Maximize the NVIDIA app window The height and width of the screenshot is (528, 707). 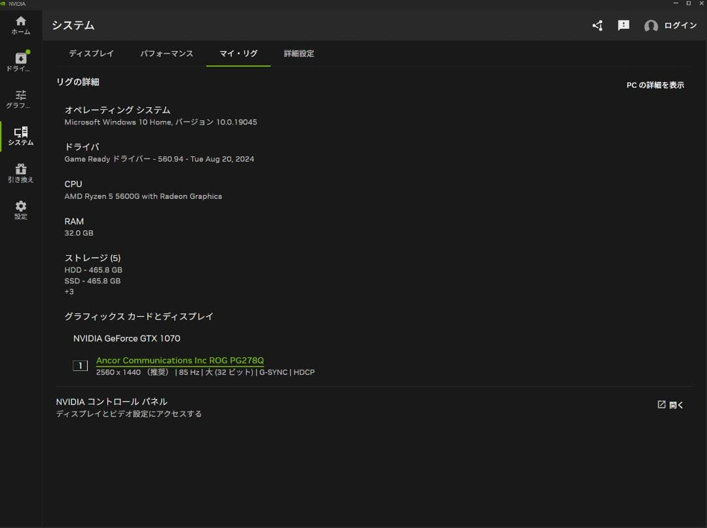tap(689, 3)
